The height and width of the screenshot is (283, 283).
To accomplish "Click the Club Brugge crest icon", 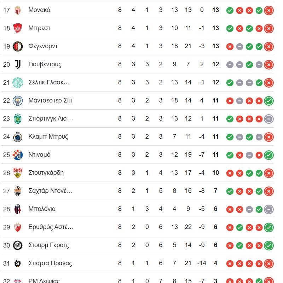I will (18, 137).
